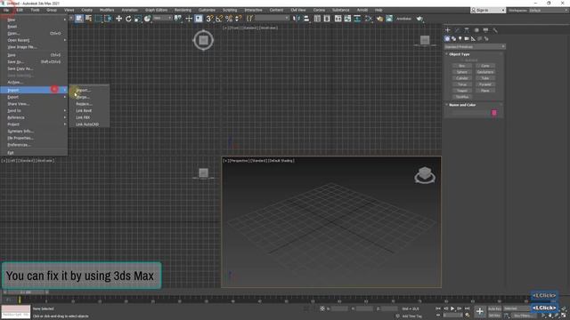Expand Export submenu in File menu
Viewport: 570px width, 320px height.
pos(34,97)
